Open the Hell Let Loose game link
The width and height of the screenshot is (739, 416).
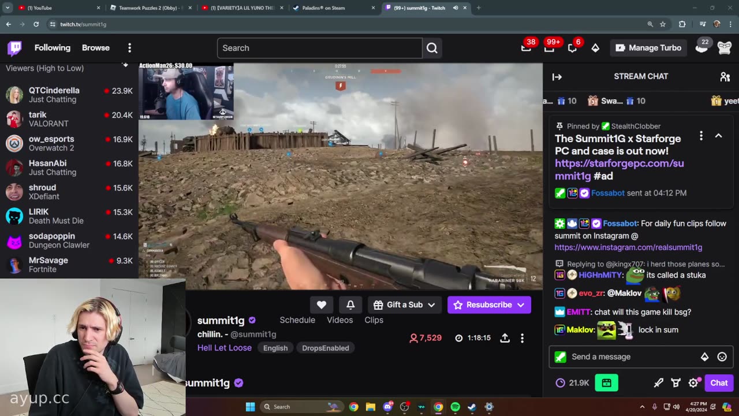[225, 348]
